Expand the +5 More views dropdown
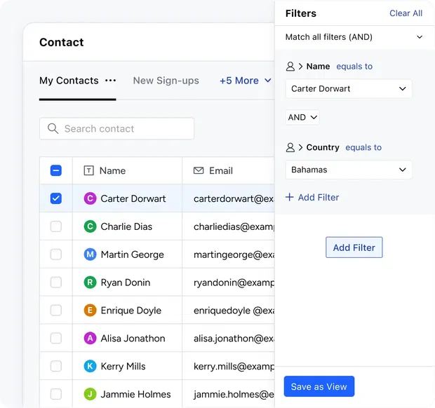 [x=246, y=81]
